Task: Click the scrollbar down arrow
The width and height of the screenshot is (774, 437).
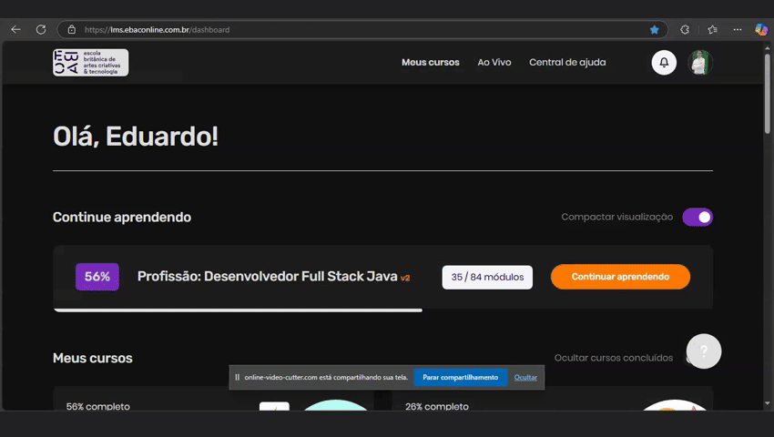Action: (767, 403)
